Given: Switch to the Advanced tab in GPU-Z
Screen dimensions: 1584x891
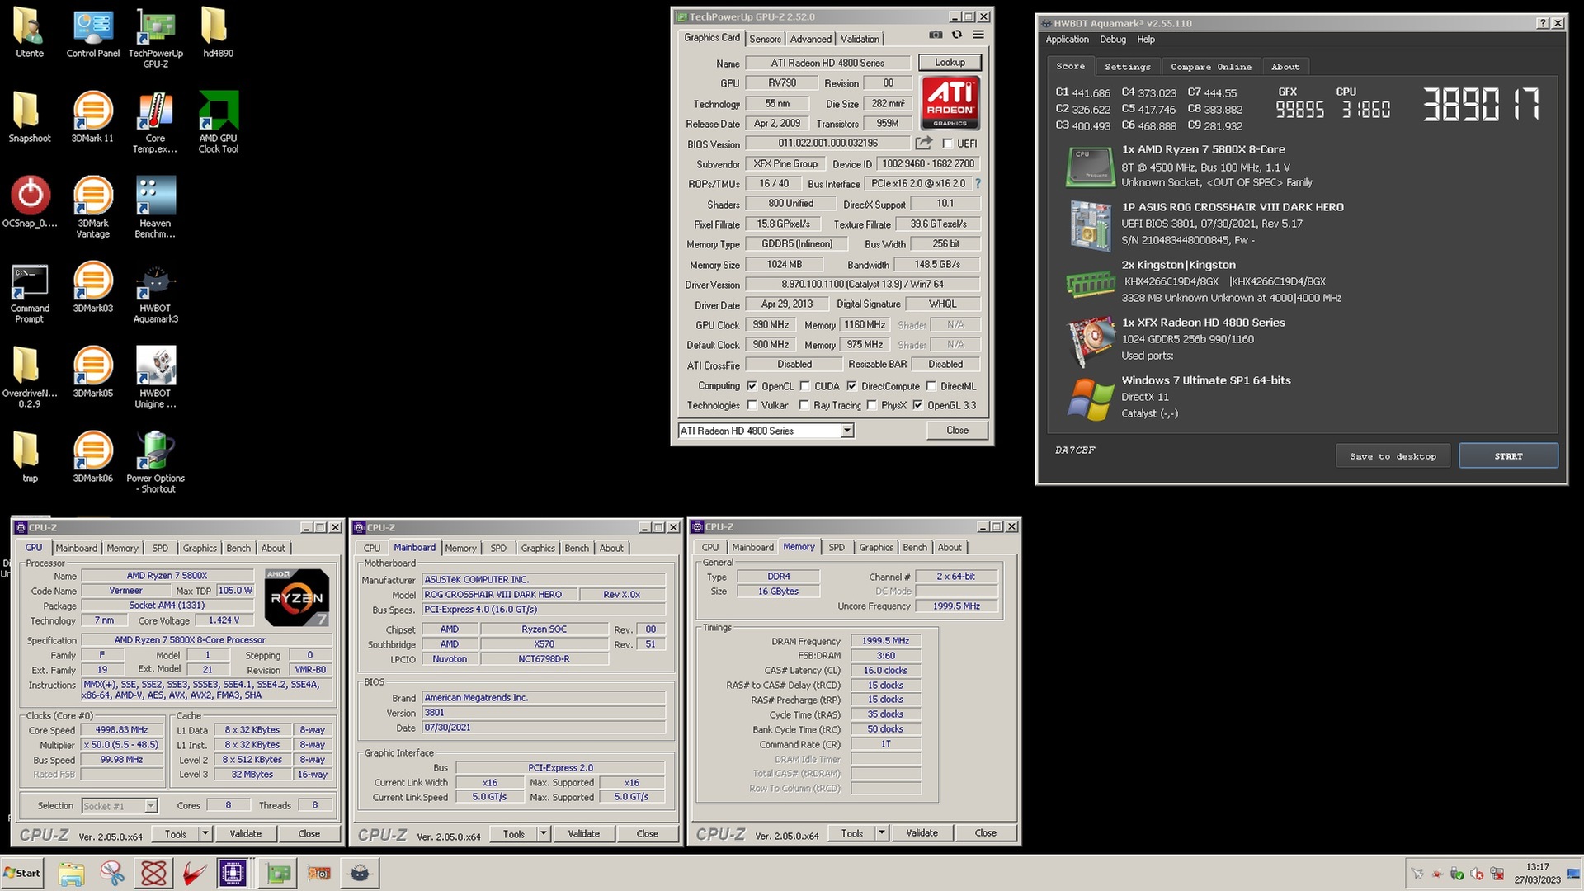Looking at the screenshot, I should point(811,39).
